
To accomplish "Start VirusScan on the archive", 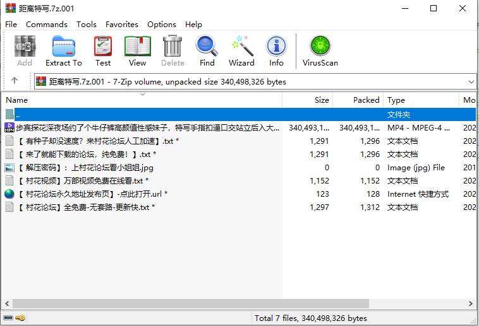I will pyautogui.click(x=320, y=50).
